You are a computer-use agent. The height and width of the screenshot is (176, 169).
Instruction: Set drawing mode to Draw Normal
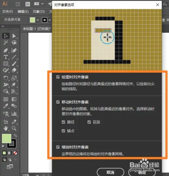(4, 159)
